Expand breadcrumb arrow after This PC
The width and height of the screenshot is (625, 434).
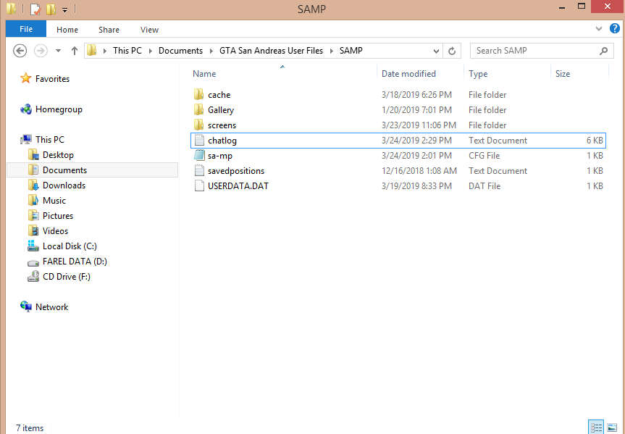[151, 51]
